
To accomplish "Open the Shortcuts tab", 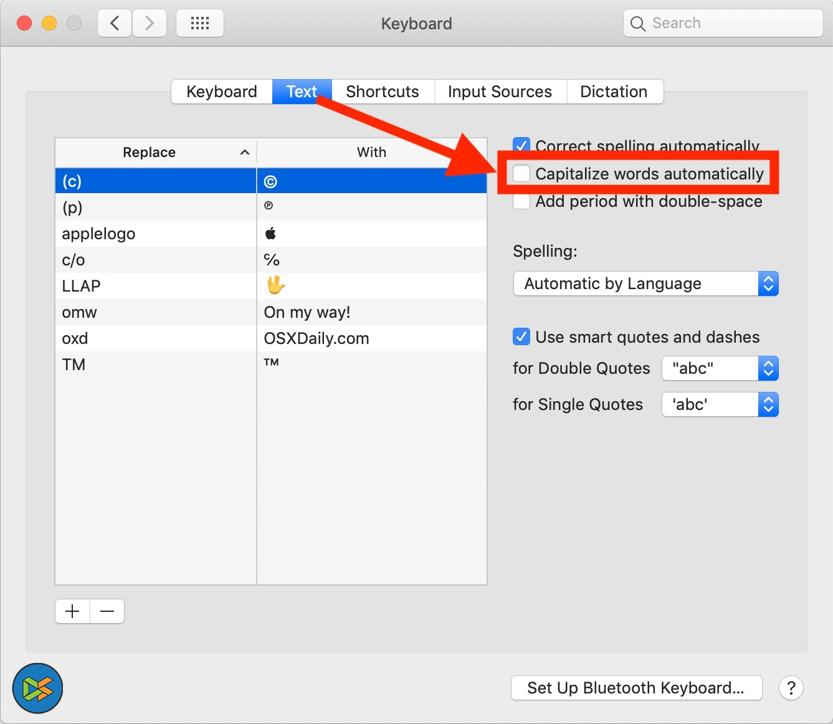I will pos(383,92).
